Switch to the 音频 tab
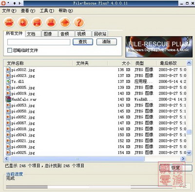 tap(66, 34)
